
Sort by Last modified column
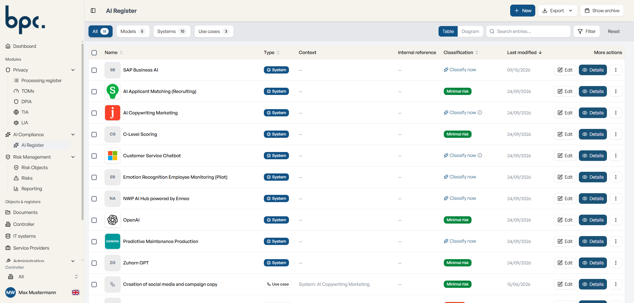click(x=524, y=52)
